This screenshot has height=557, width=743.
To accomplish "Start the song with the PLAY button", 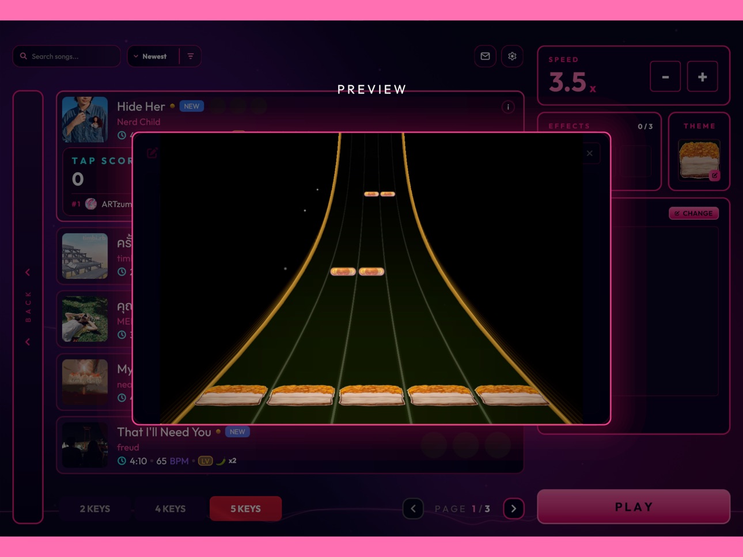I will click(x=634, y=507).
